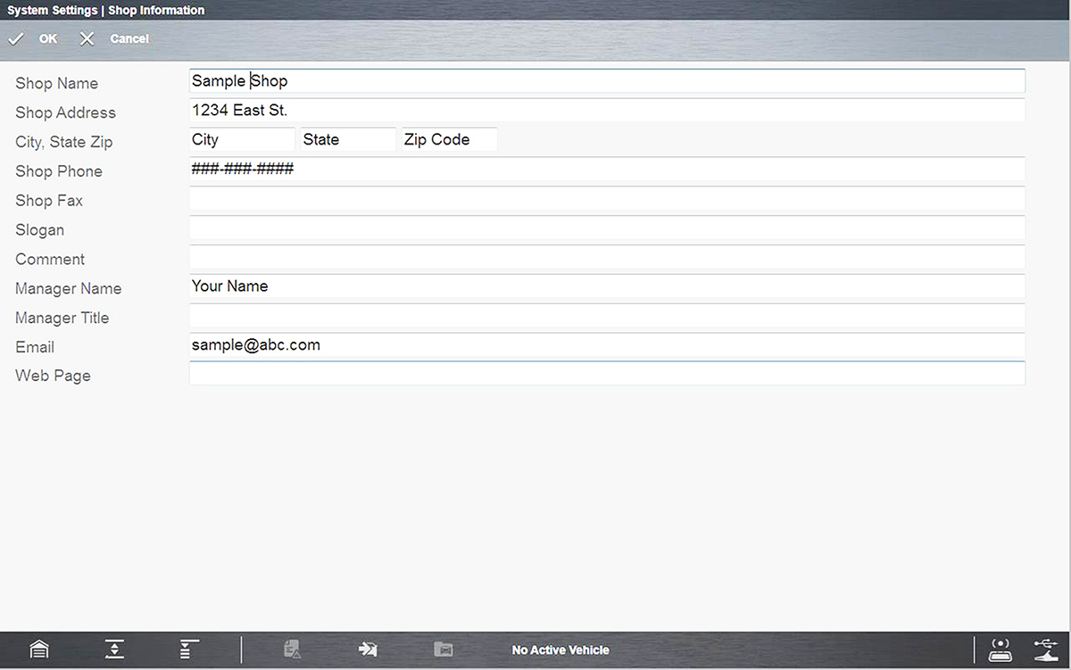The width and height of the screenshot is (1071, 670).
Task: Click the list menu icon in bottom toolbar
Action: 188,649
